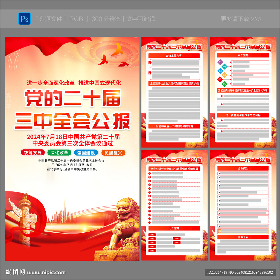Click numbered circle 7 in the 系统部署 list
The image size is (280, 280).
150,196
